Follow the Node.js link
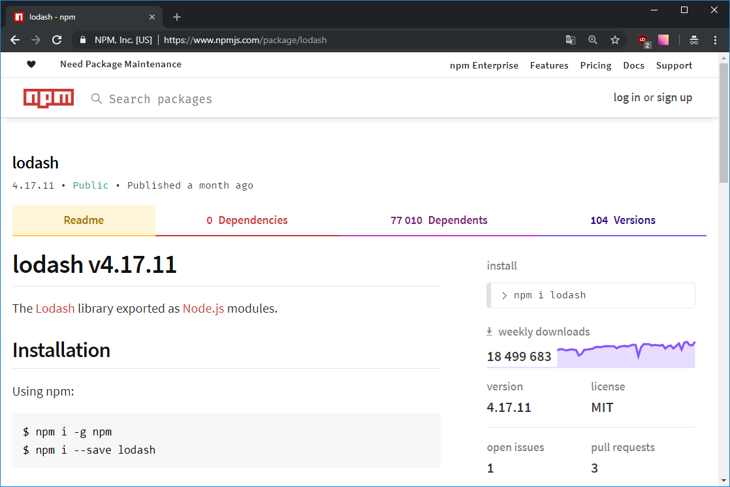This screenshot has width=730, height=487. click(203, 308)
